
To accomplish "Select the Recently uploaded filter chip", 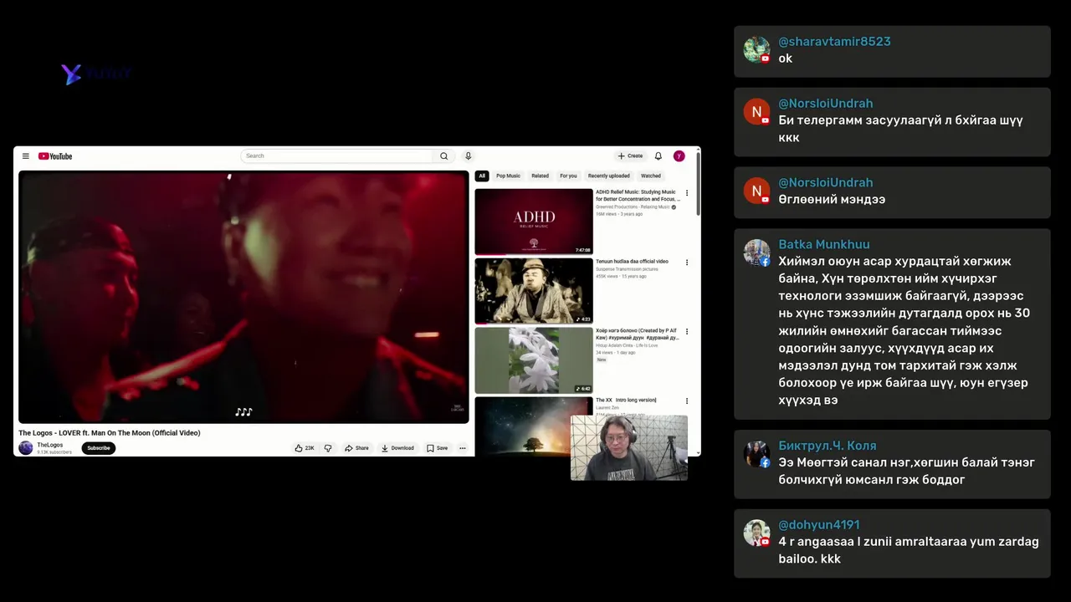I will [x=608, y=176].
